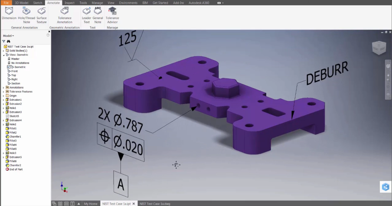Click the ViewCube to change view orientation

click(x=379, y=48)
